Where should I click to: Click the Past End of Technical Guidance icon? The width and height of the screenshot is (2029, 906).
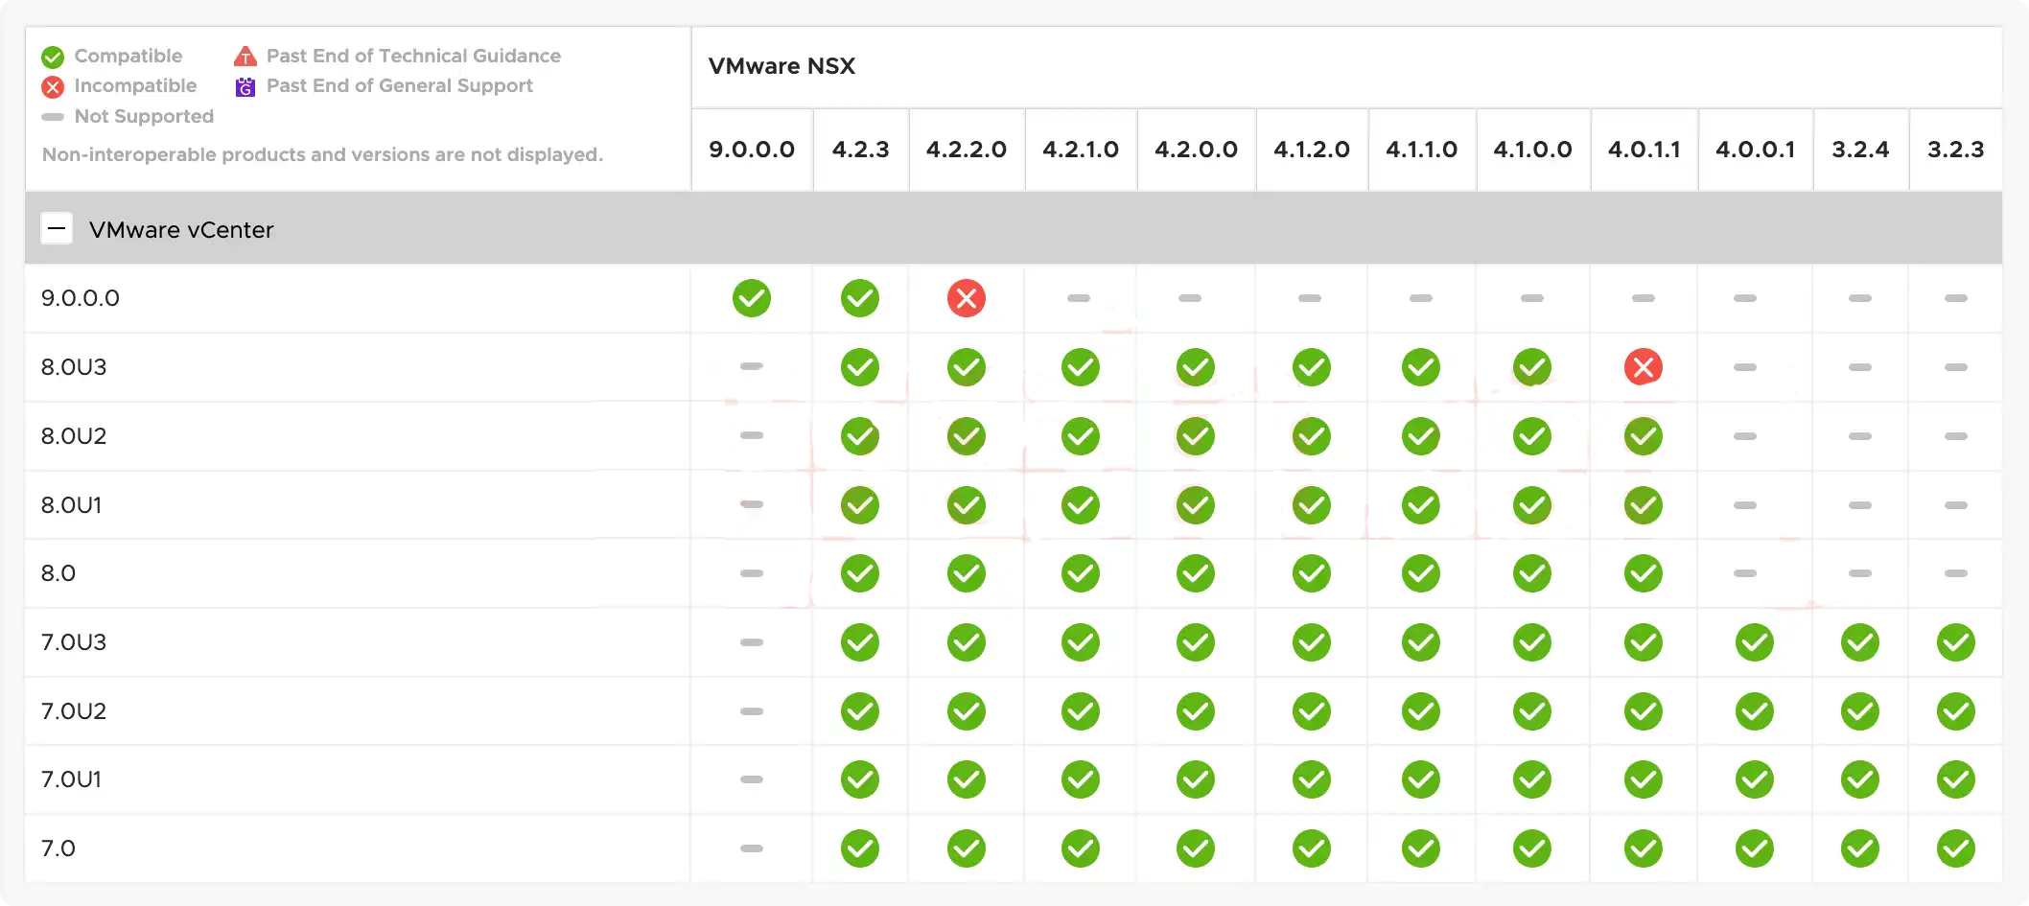(x=245, y=56)
